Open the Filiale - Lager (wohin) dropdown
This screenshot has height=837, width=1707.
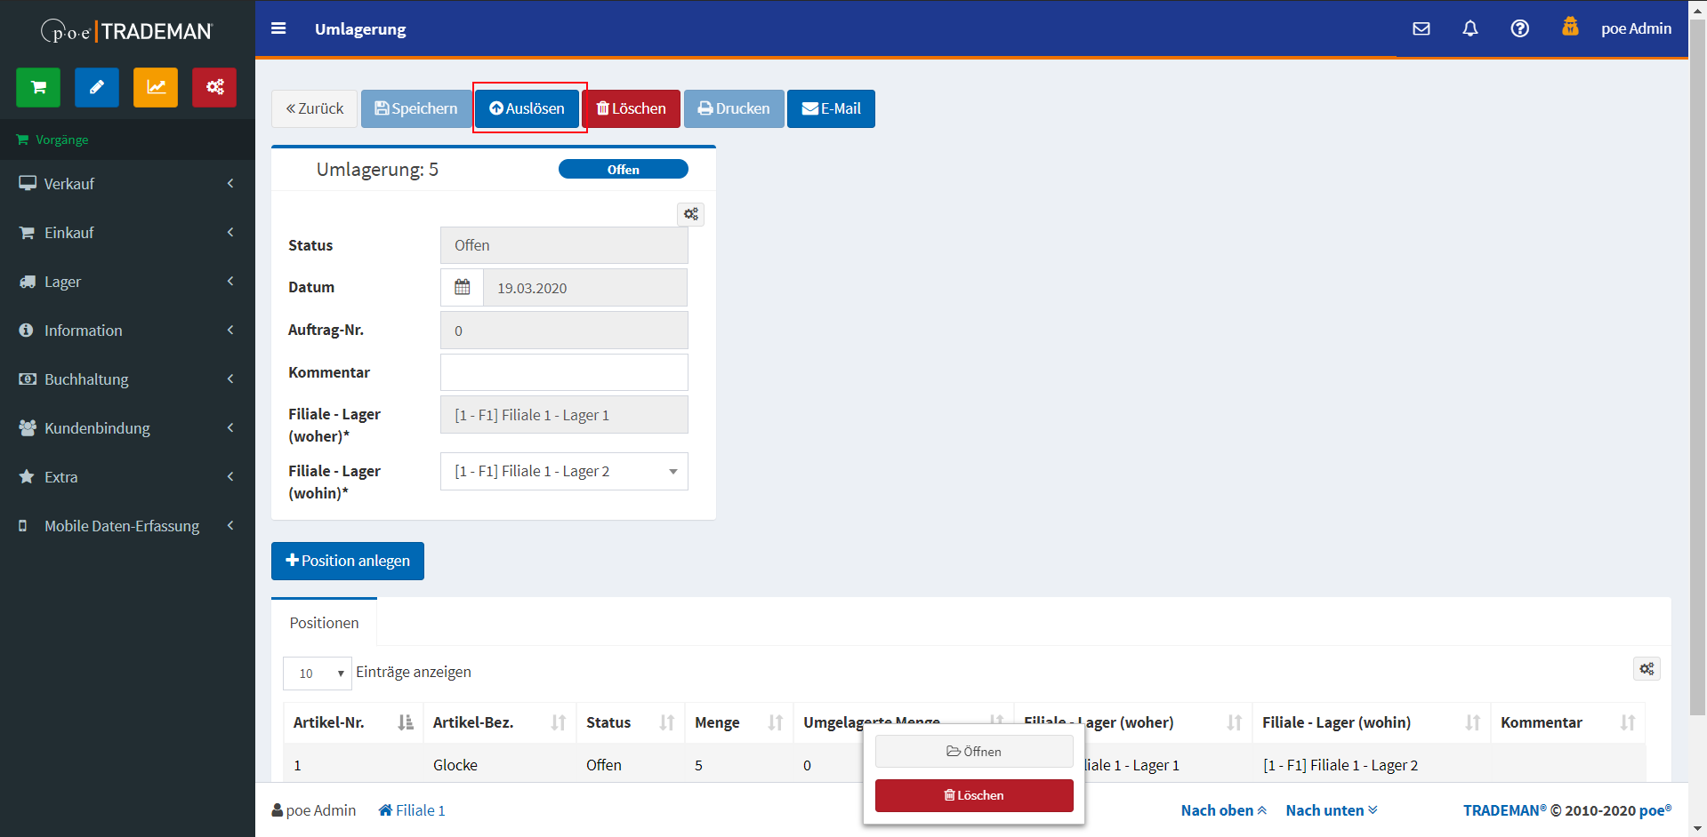(564, 472)
